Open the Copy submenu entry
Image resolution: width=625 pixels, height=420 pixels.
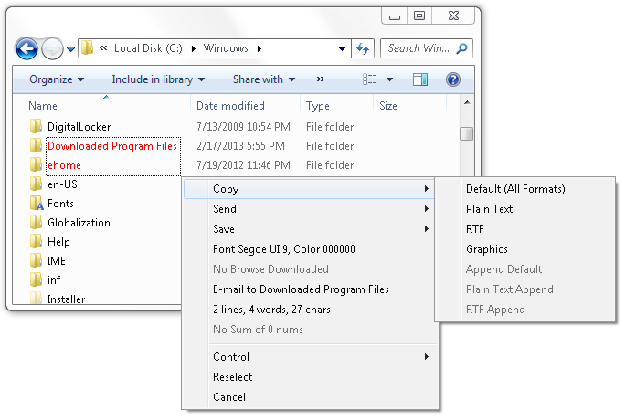coord(309,189)
